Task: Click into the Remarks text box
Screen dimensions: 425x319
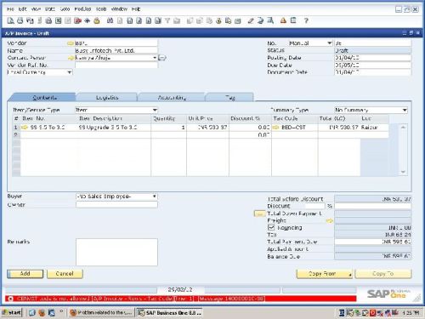Action: [116, 252]
